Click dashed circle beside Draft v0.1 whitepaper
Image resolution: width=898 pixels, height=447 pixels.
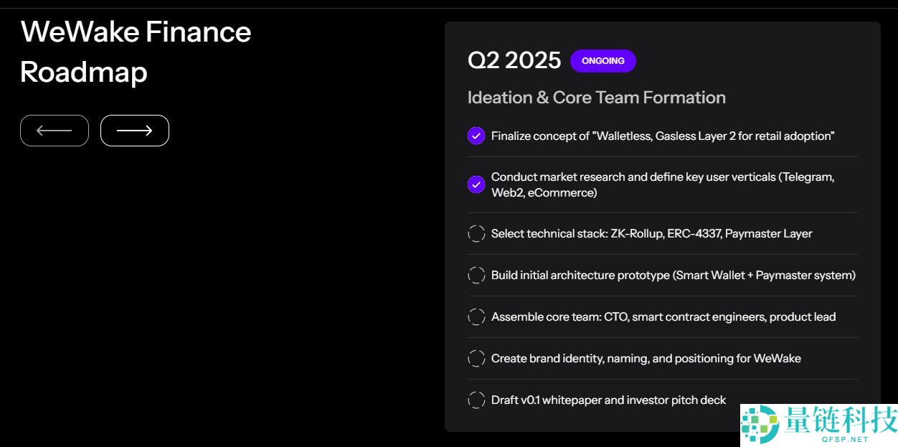tap(476, 400)
